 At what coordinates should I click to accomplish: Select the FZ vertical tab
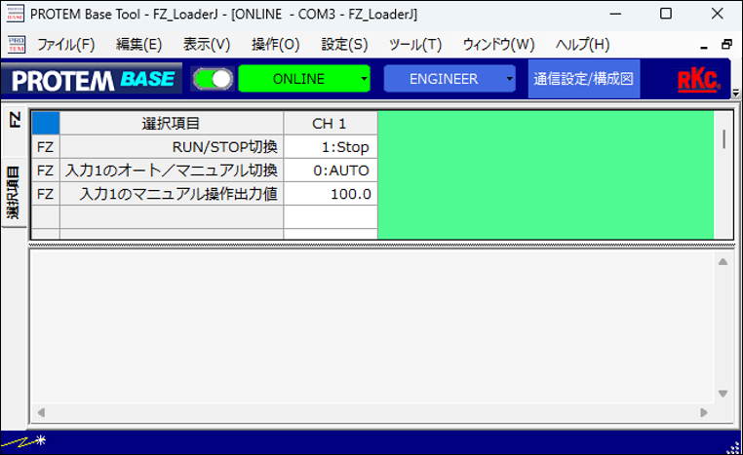coord(14,121)
